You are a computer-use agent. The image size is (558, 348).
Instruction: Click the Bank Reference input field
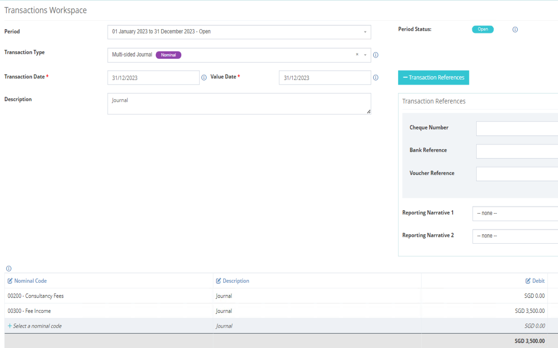click(x=517, y=151)
